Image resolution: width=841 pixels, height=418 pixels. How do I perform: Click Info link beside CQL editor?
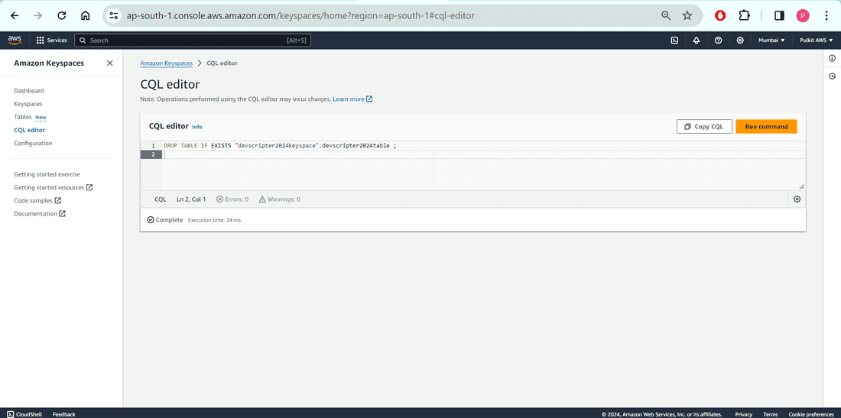tap(196, 127)
